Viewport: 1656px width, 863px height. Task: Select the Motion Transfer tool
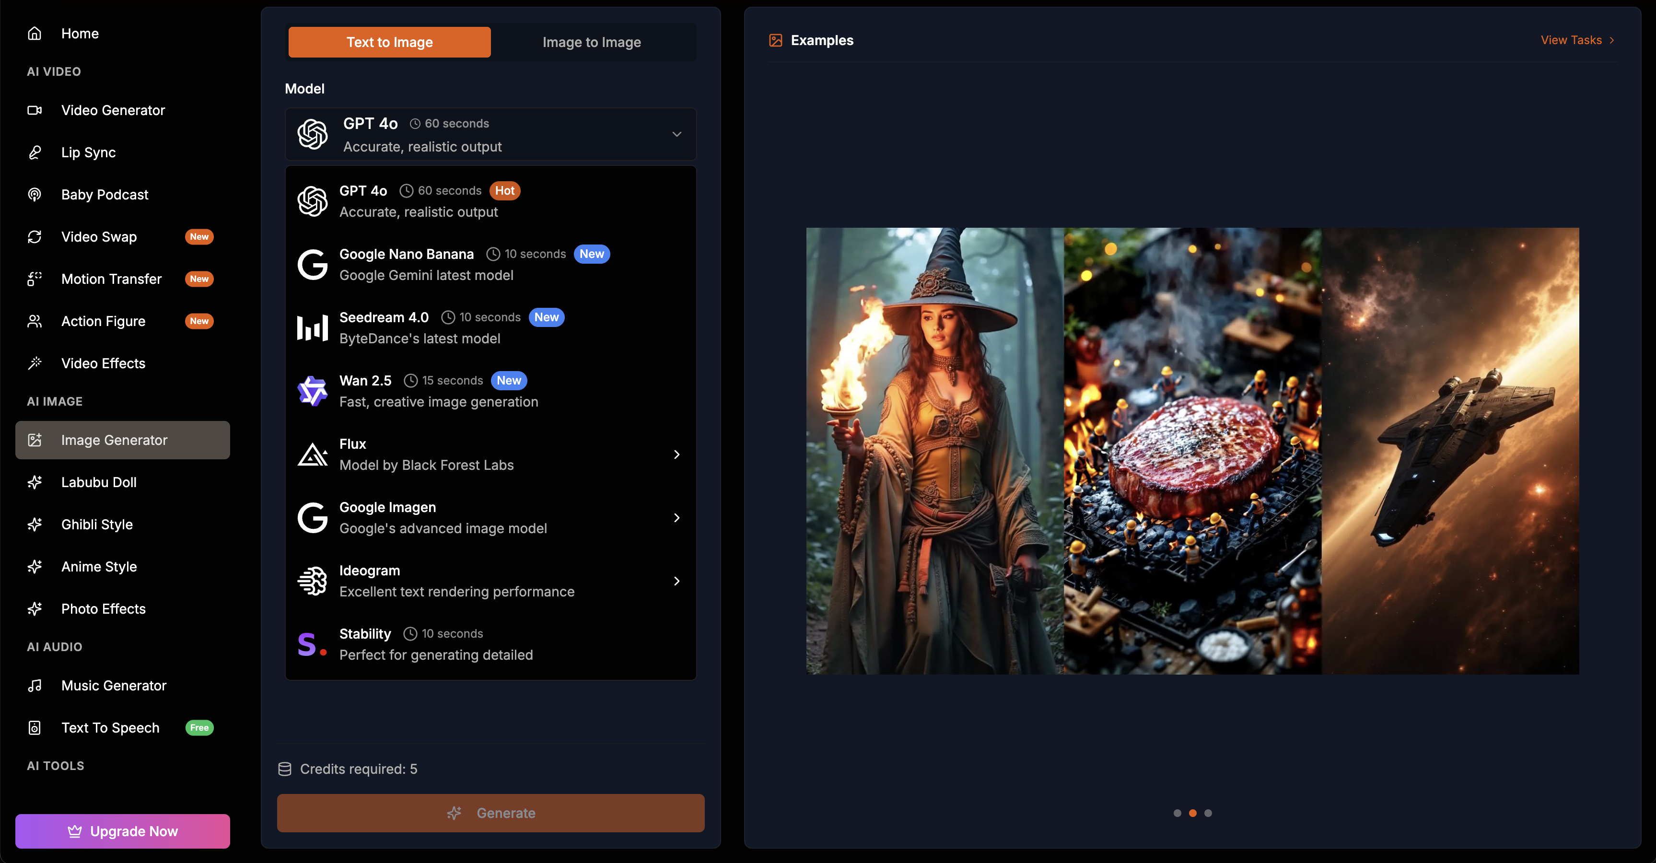(111, 279)
